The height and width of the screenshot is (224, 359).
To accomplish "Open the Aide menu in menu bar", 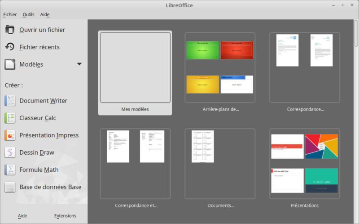I will coord(45,14).
